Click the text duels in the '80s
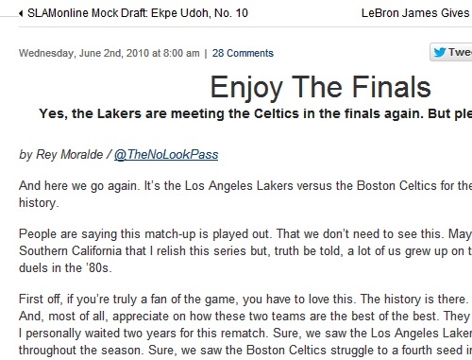Screen dimensions: 472x360 pos(65,268)
